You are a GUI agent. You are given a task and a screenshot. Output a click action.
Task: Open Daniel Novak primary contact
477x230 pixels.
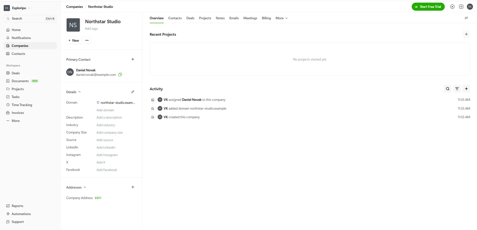(x=86, y=70)
